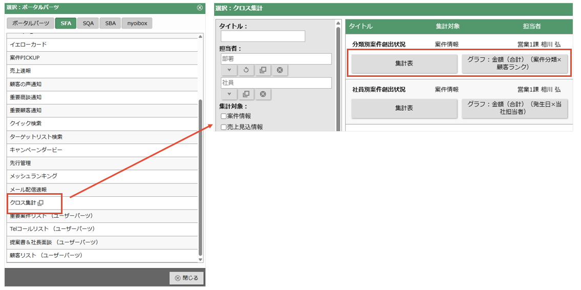Expand the 社員 dropdown arrow
581x290 pixels.
pos(229,94)
